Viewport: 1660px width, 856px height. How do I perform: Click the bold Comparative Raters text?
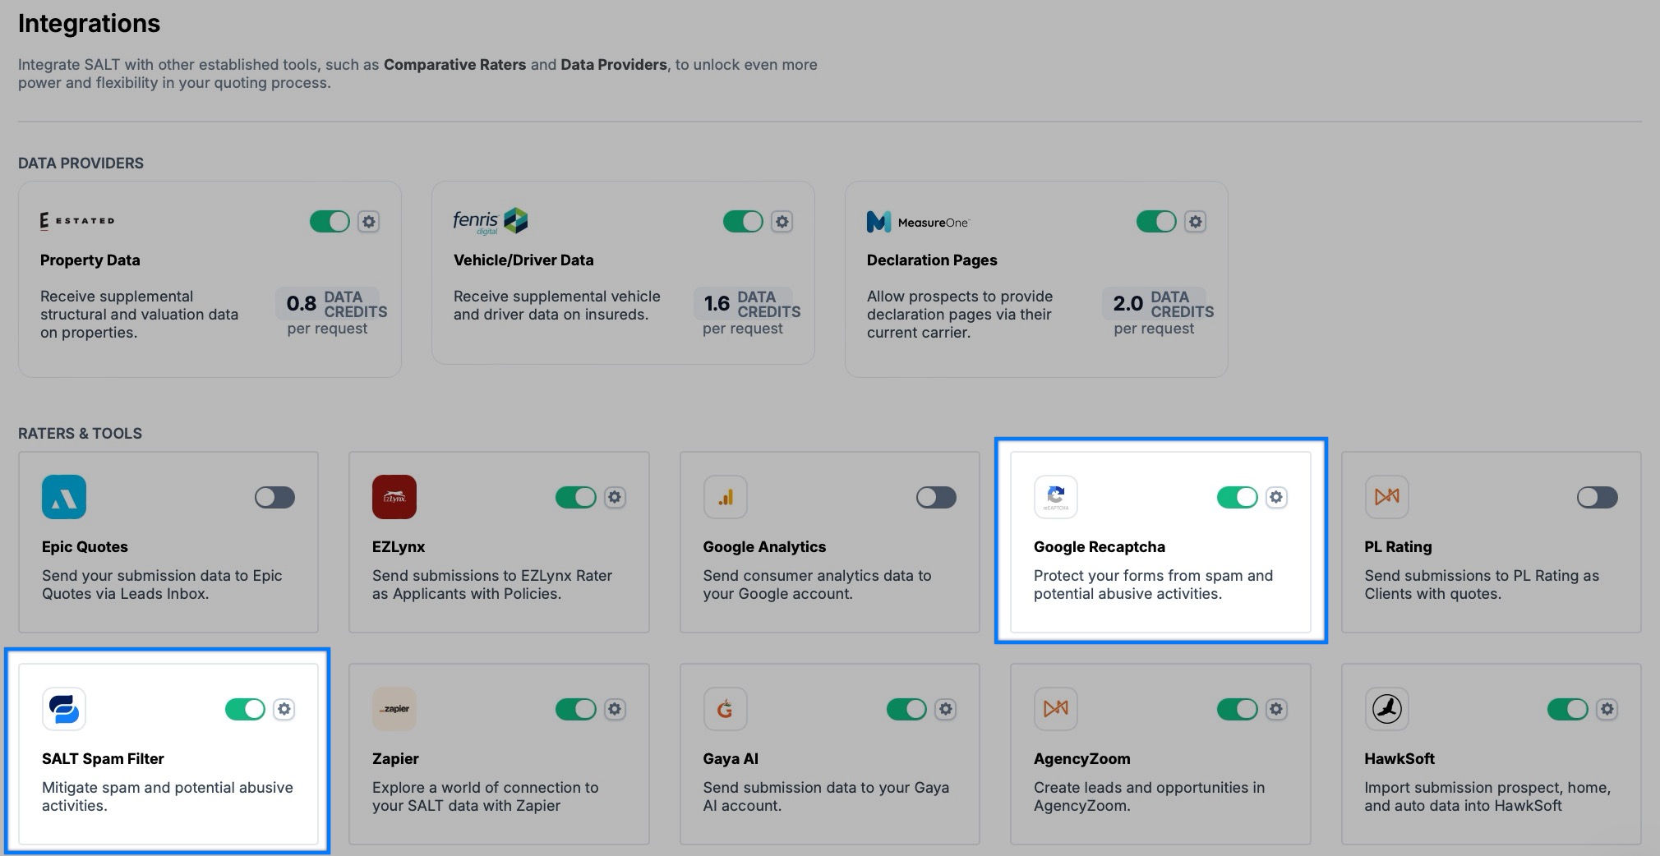pos(454,64)
